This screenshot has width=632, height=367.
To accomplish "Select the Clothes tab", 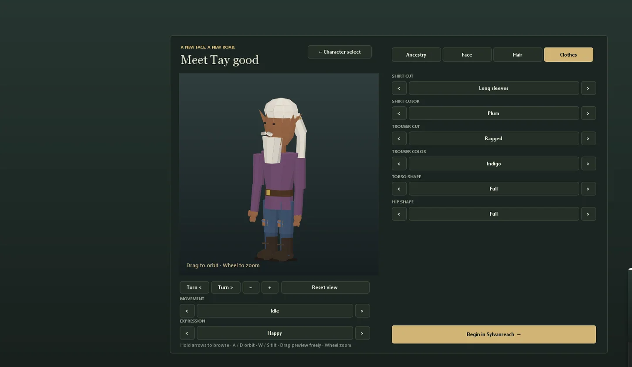I will (568, 54).
